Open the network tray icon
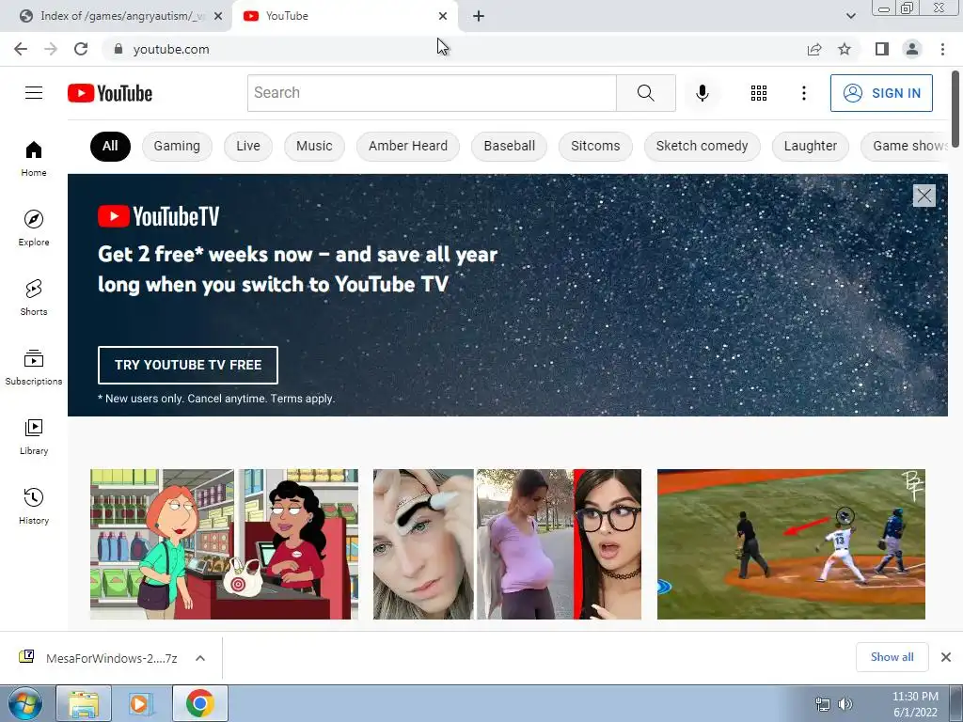963x722 pixels. tap(822, 704)
